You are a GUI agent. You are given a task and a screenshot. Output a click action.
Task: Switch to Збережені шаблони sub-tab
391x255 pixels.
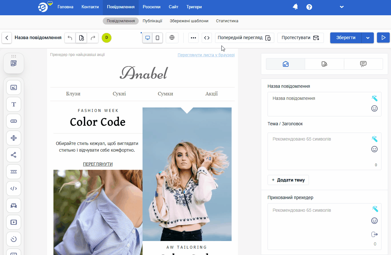[189, 21]
